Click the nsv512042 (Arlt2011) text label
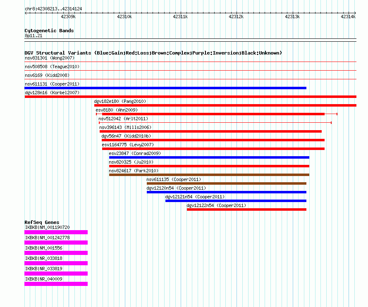Viewport: 368px width, 307px height. coord(123,119)
